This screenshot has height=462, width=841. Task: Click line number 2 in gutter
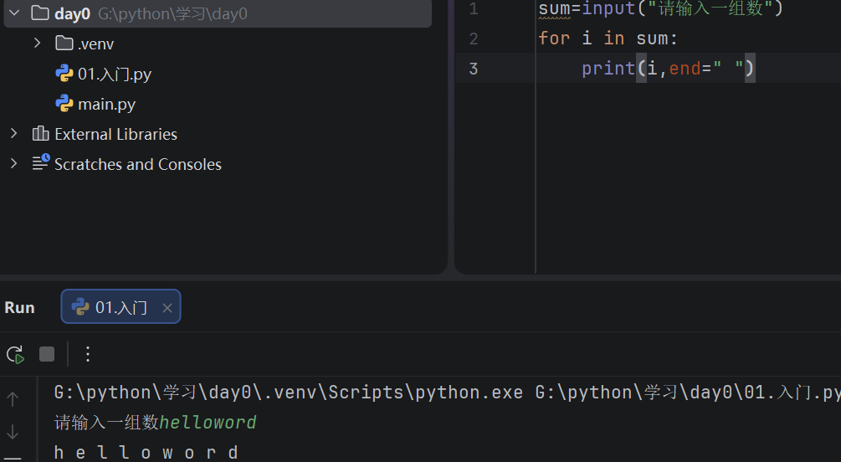[x=473, y=38]
